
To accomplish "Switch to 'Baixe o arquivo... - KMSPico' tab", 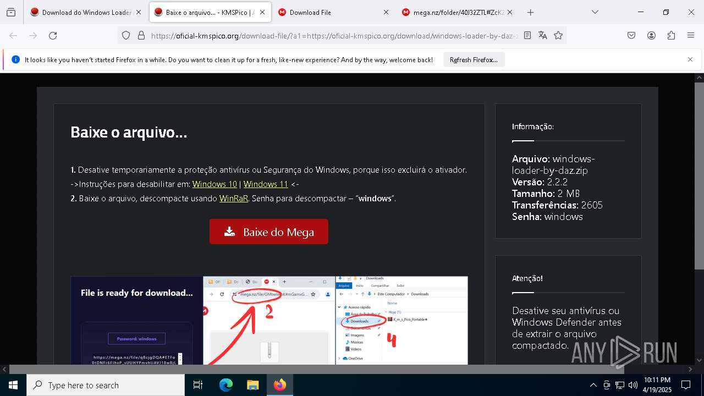I will tap(210, 12).
